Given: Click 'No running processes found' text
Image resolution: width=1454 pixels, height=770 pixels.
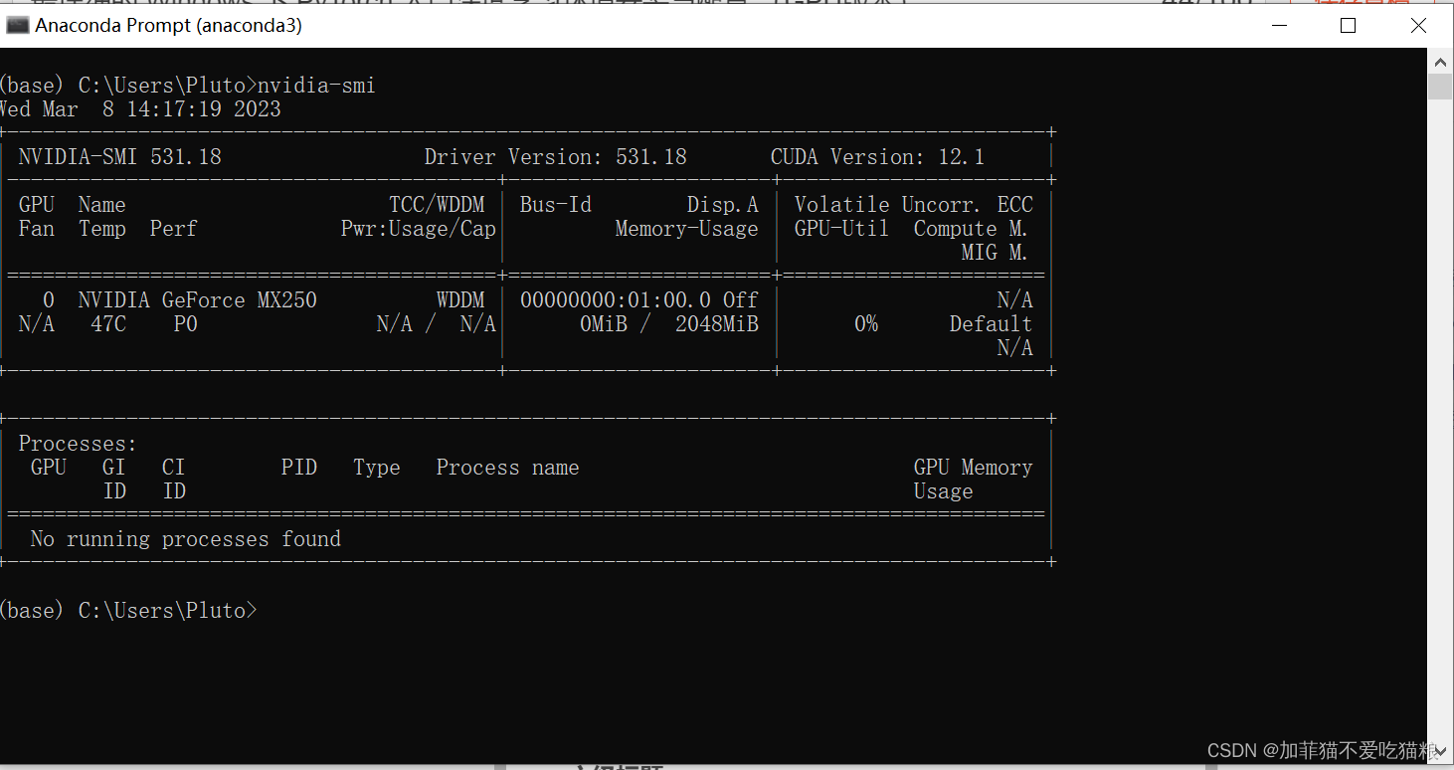Looking at the screenshot, I should [186, 539].
